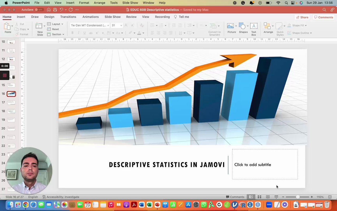Click the 'Click to add subtitle' placeholder
This screenshot has height=211, width=337.
(265, 164)
